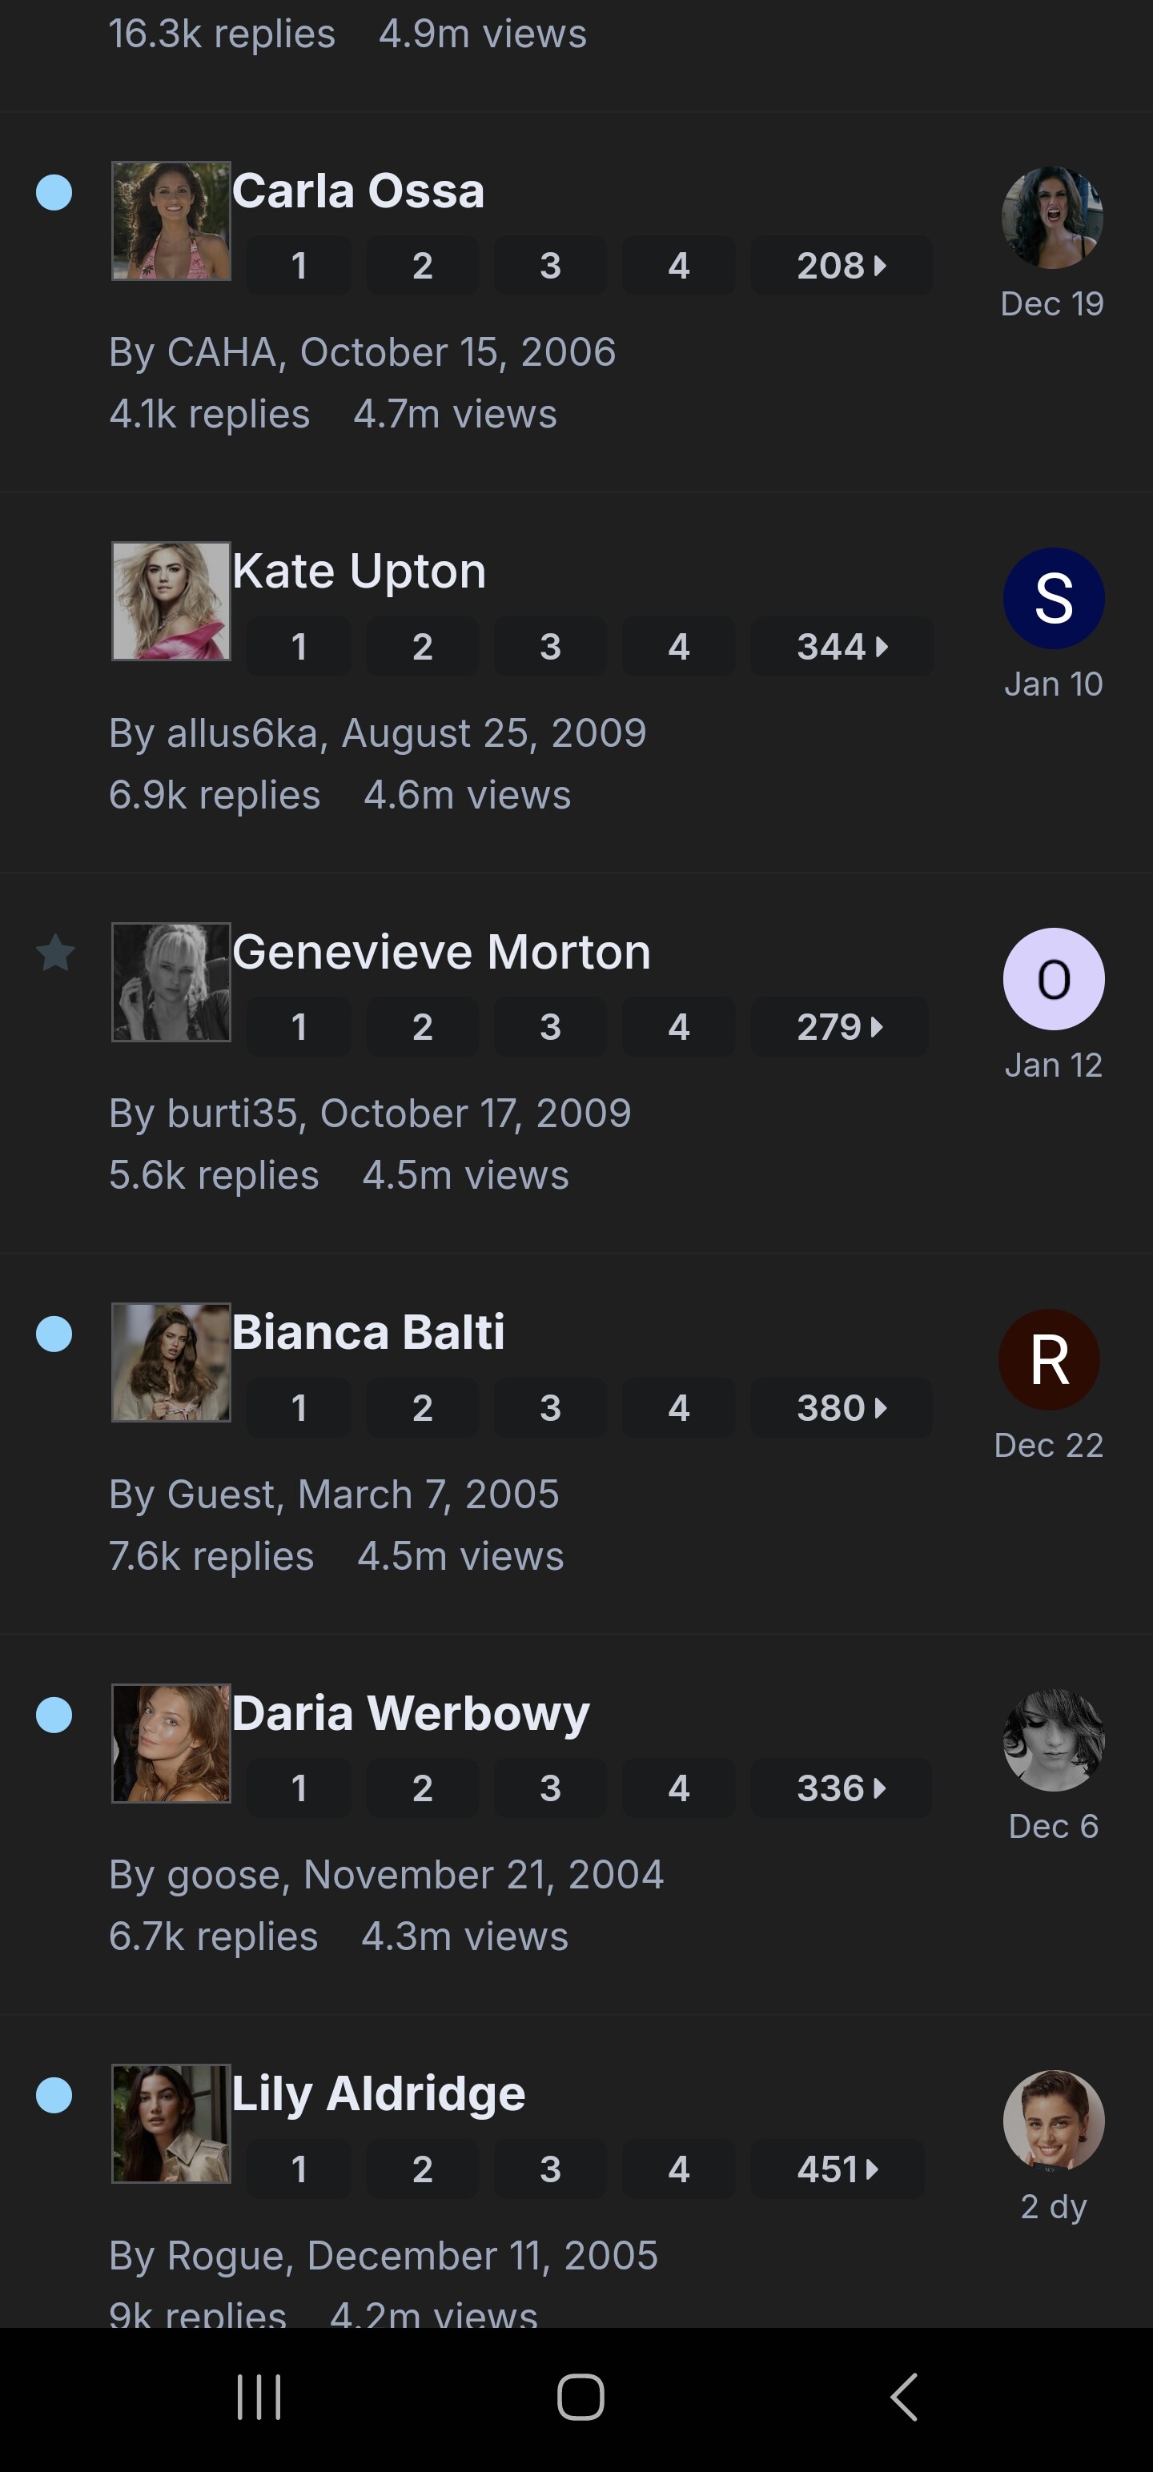Open the 'S' avatar on Kate Upton

coord(1053,598)
